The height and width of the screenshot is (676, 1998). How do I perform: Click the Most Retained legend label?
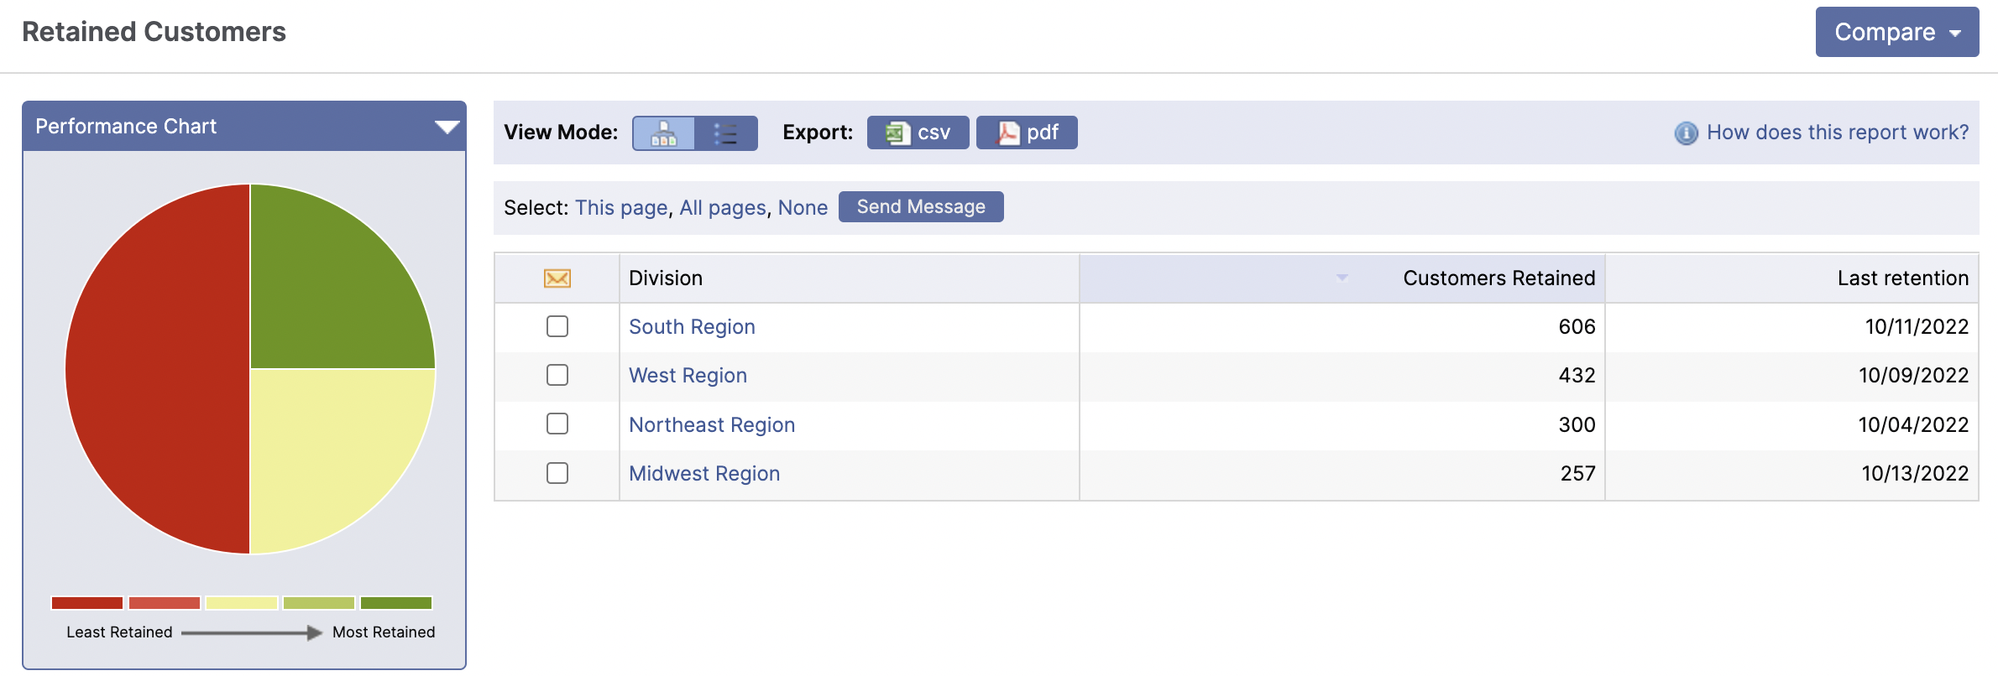pyautogui.click(x=384, y=632)
